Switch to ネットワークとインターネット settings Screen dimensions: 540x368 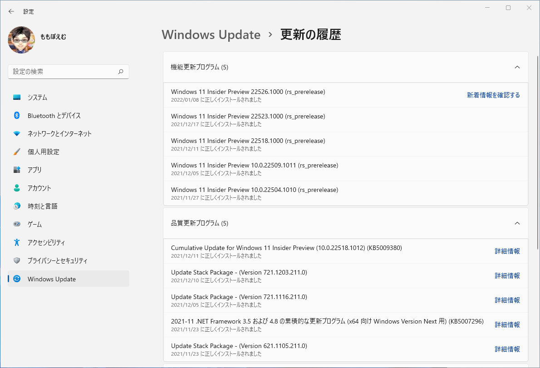point(69,133)
